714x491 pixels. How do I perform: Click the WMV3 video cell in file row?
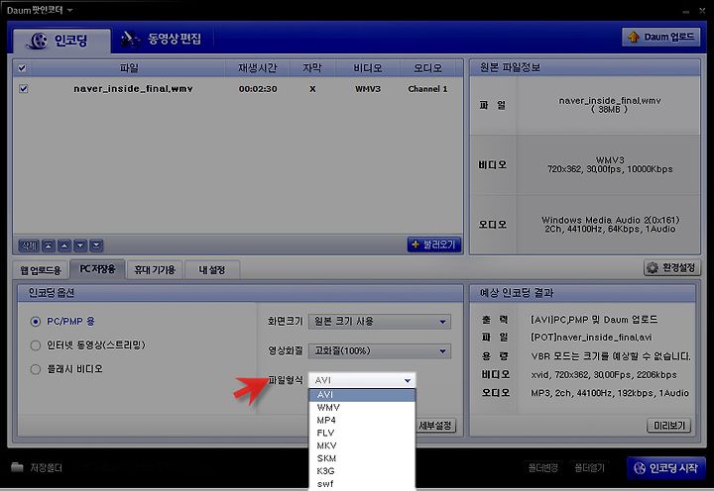[368, 89]
